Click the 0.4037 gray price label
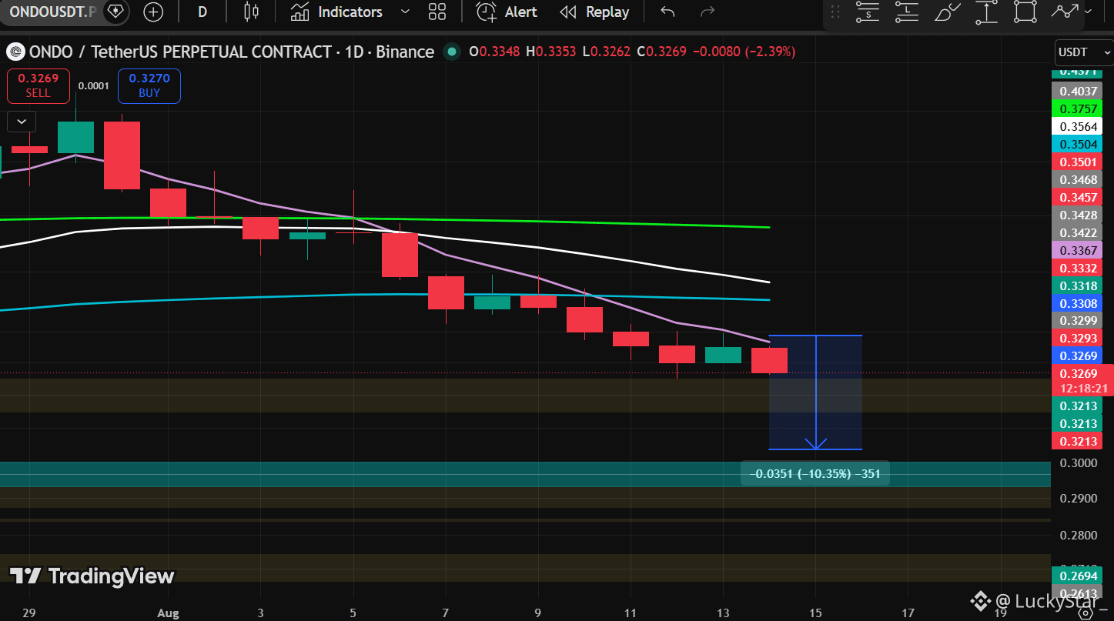Image resolution: width=1114 pixels, height=621 pixels. click(x=1077, y=91)
